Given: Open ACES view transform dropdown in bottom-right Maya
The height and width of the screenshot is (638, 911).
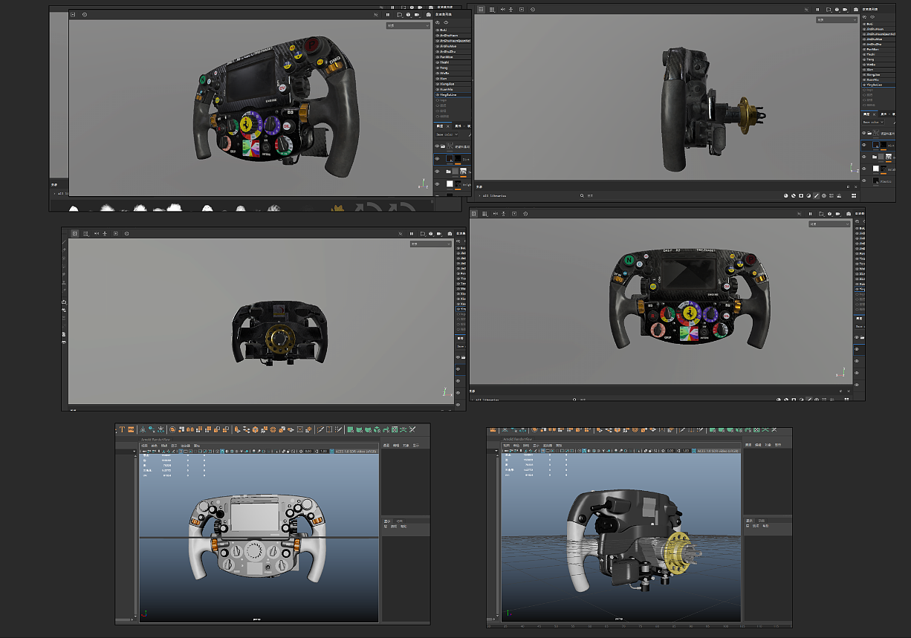Looking at the screenshot, I should (717, 451).
